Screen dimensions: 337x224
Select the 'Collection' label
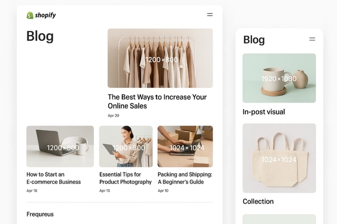click(258, 201)
